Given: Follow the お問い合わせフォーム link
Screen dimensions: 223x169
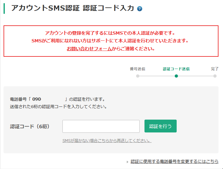Looking at the screenshot, I should click(89, 49).
